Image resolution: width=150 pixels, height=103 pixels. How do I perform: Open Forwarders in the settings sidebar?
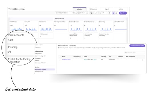pyautogui.click(x=38, y=58)
